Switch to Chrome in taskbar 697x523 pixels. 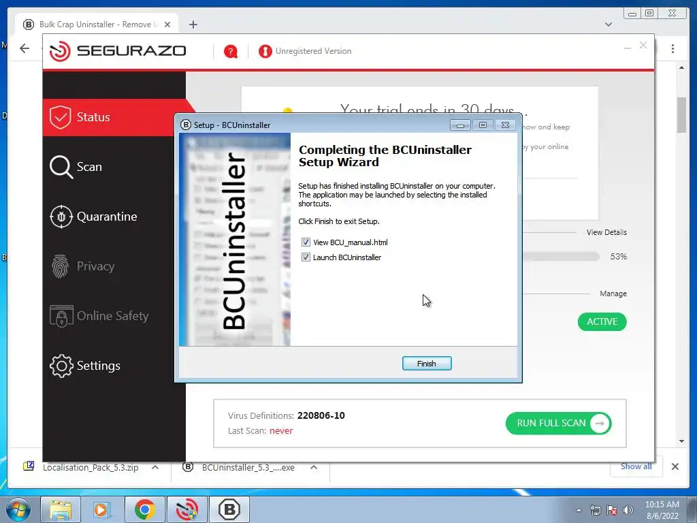[144, 509]
